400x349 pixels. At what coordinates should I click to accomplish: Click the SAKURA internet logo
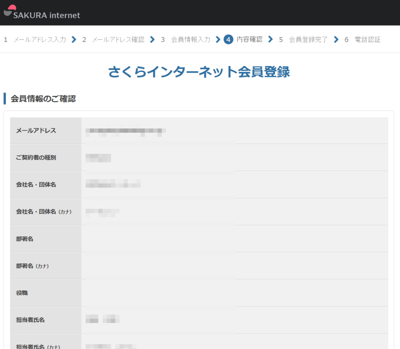[42, 12]
